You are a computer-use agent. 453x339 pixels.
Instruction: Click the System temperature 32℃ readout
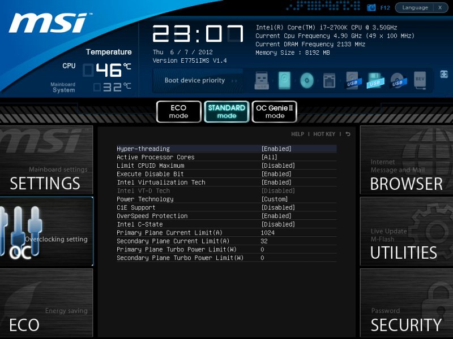(x=112, y=87)
